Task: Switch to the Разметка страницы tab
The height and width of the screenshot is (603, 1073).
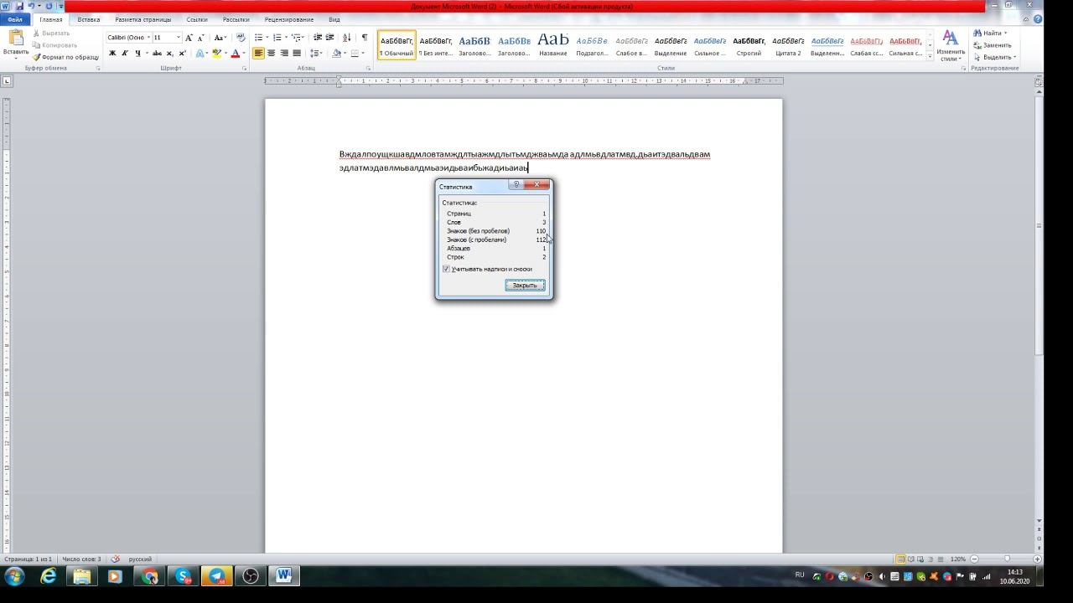Action: [143, 19]
